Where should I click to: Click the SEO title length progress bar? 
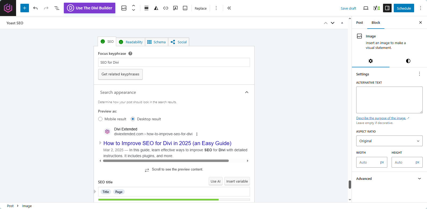click(x=174, y=199)
